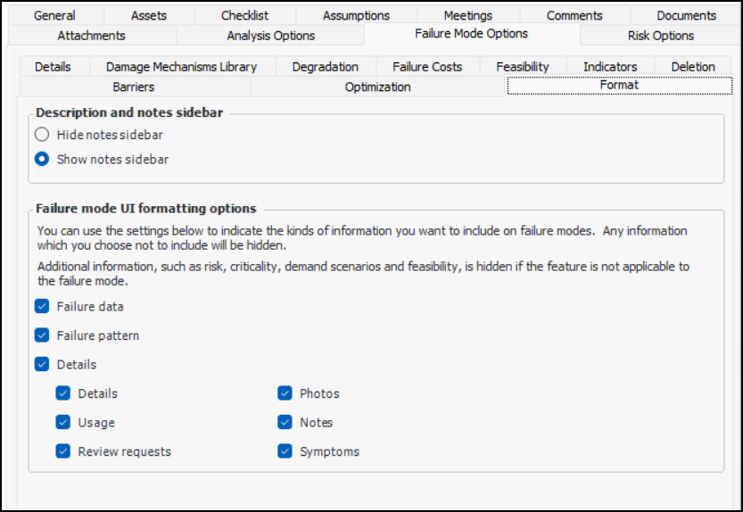Toggle the Review requests checkbox
The image size is (743, 512).
click(x=63, y=451)
